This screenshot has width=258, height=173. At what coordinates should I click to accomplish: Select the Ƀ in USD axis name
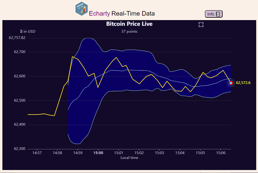[x=28, y=31]
